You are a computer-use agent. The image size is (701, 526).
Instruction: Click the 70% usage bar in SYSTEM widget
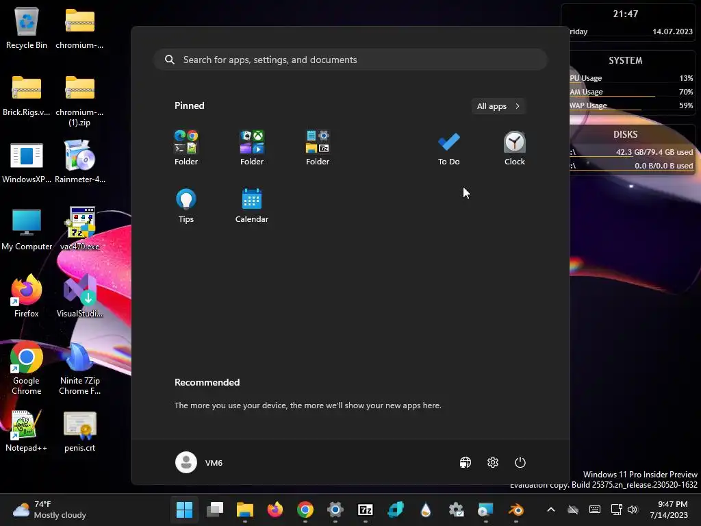(x=631, y=92)
